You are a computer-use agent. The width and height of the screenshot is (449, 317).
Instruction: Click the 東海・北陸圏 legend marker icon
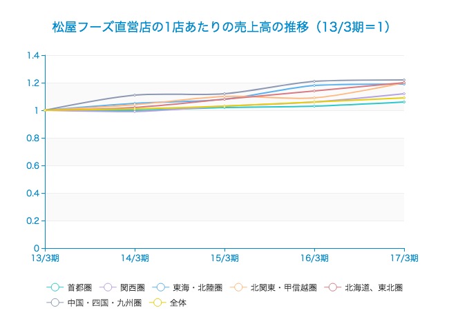pos(161,287)
